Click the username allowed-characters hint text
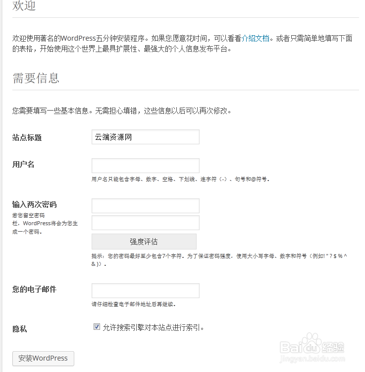The image size is (365, 372). (x=180, y=179)
